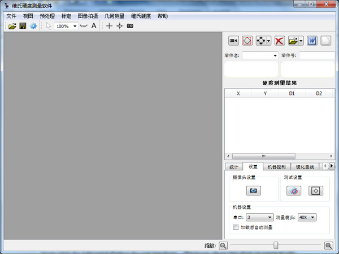Click the open folder icon in the top toolbar
Image resolution: width=339 pixels, height=254 pixels.
tap(12, 26)
